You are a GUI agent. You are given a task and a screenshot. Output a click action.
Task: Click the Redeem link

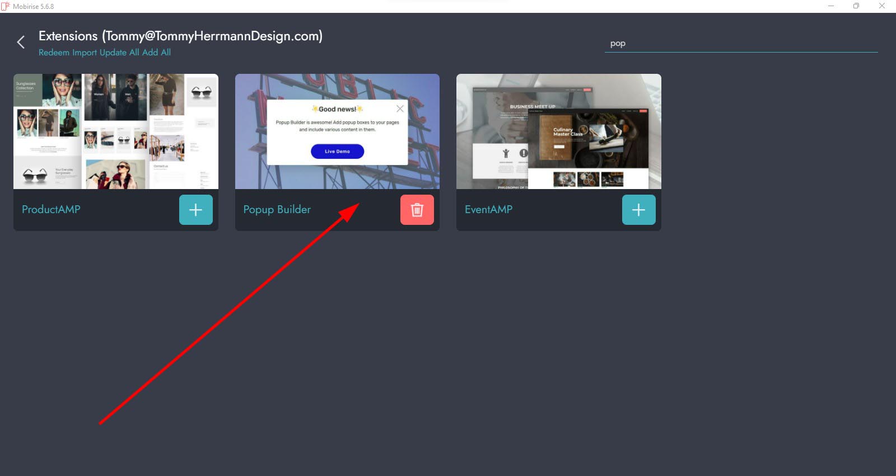click(x=54, y=53)
